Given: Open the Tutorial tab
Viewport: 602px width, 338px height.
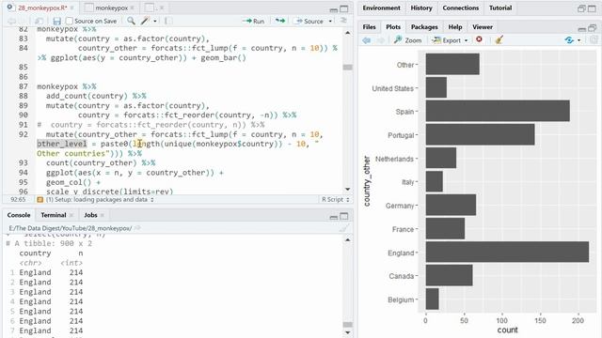Looking at the screenshot, I should tap(500, 8).
